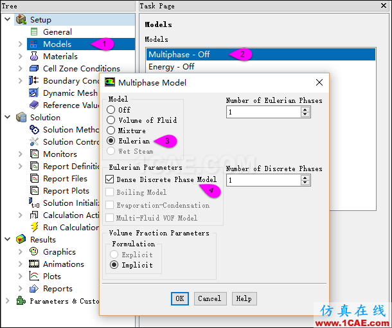Open the Report Files tree item
Image resolution: width=392 pixels, height=328 pixels.
[65, 179]
